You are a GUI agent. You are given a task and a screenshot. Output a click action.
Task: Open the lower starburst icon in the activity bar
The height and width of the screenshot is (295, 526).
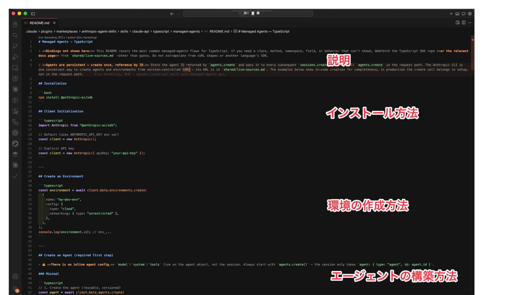[15, 165]
